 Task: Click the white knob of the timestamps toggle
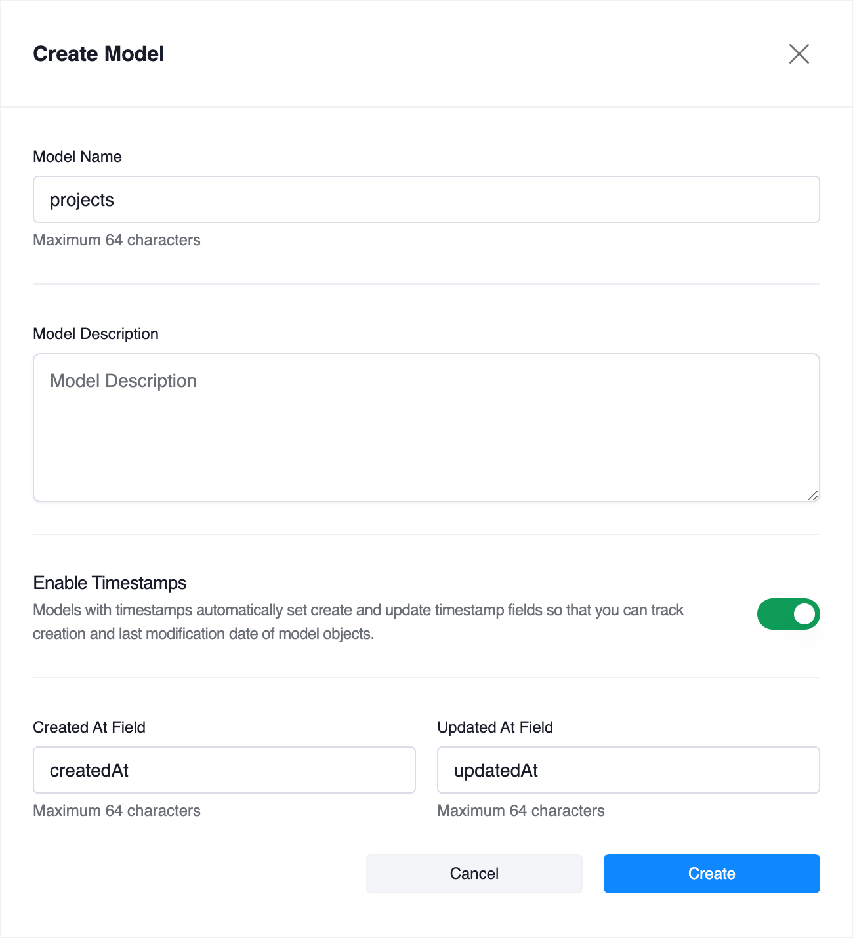(x=804, y=614)
